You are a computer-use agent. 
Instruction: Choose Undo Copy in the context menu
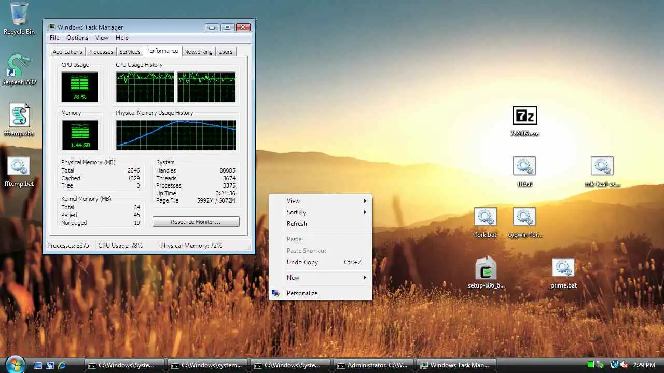pos(321,262)
